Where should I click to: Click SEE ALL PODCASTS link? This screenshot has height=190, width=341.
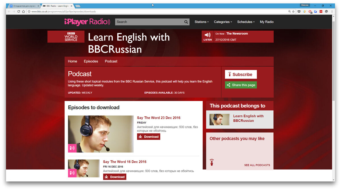coord(257,165)
